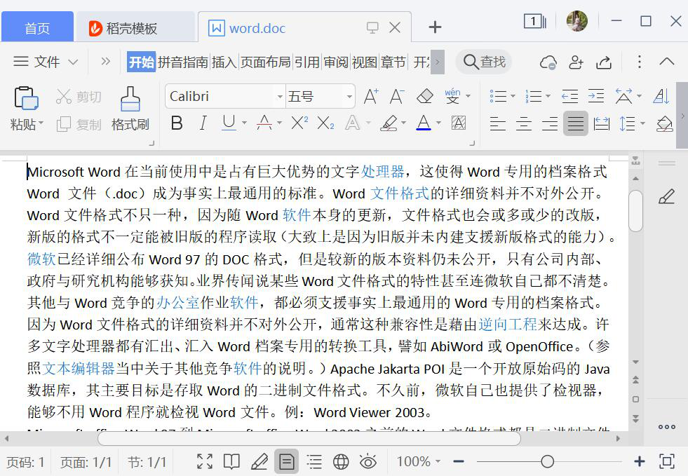Open the 文件 menu
The image size is (688, 476).
[46, 62]
